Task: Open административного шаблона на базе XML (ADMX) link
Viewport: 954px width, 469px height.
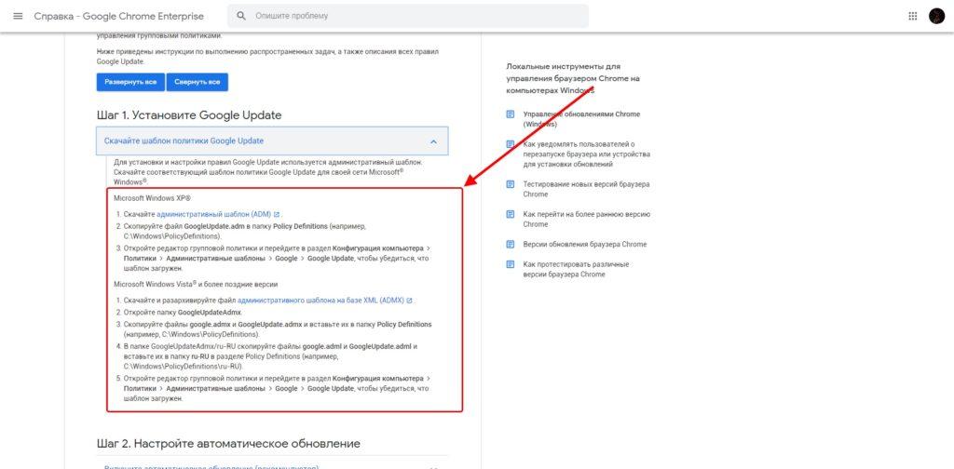Action: point(320,301)
